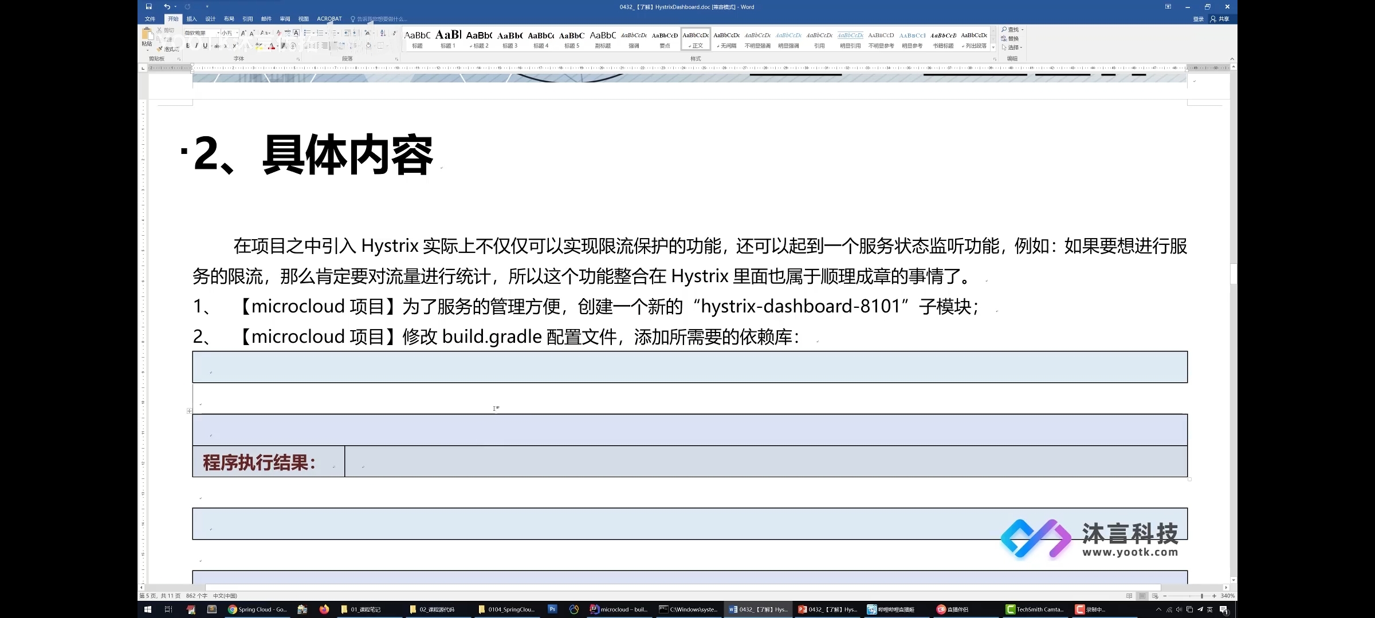
Task: Open the 字体 dialog launcher
Action: tap(298, 59)
